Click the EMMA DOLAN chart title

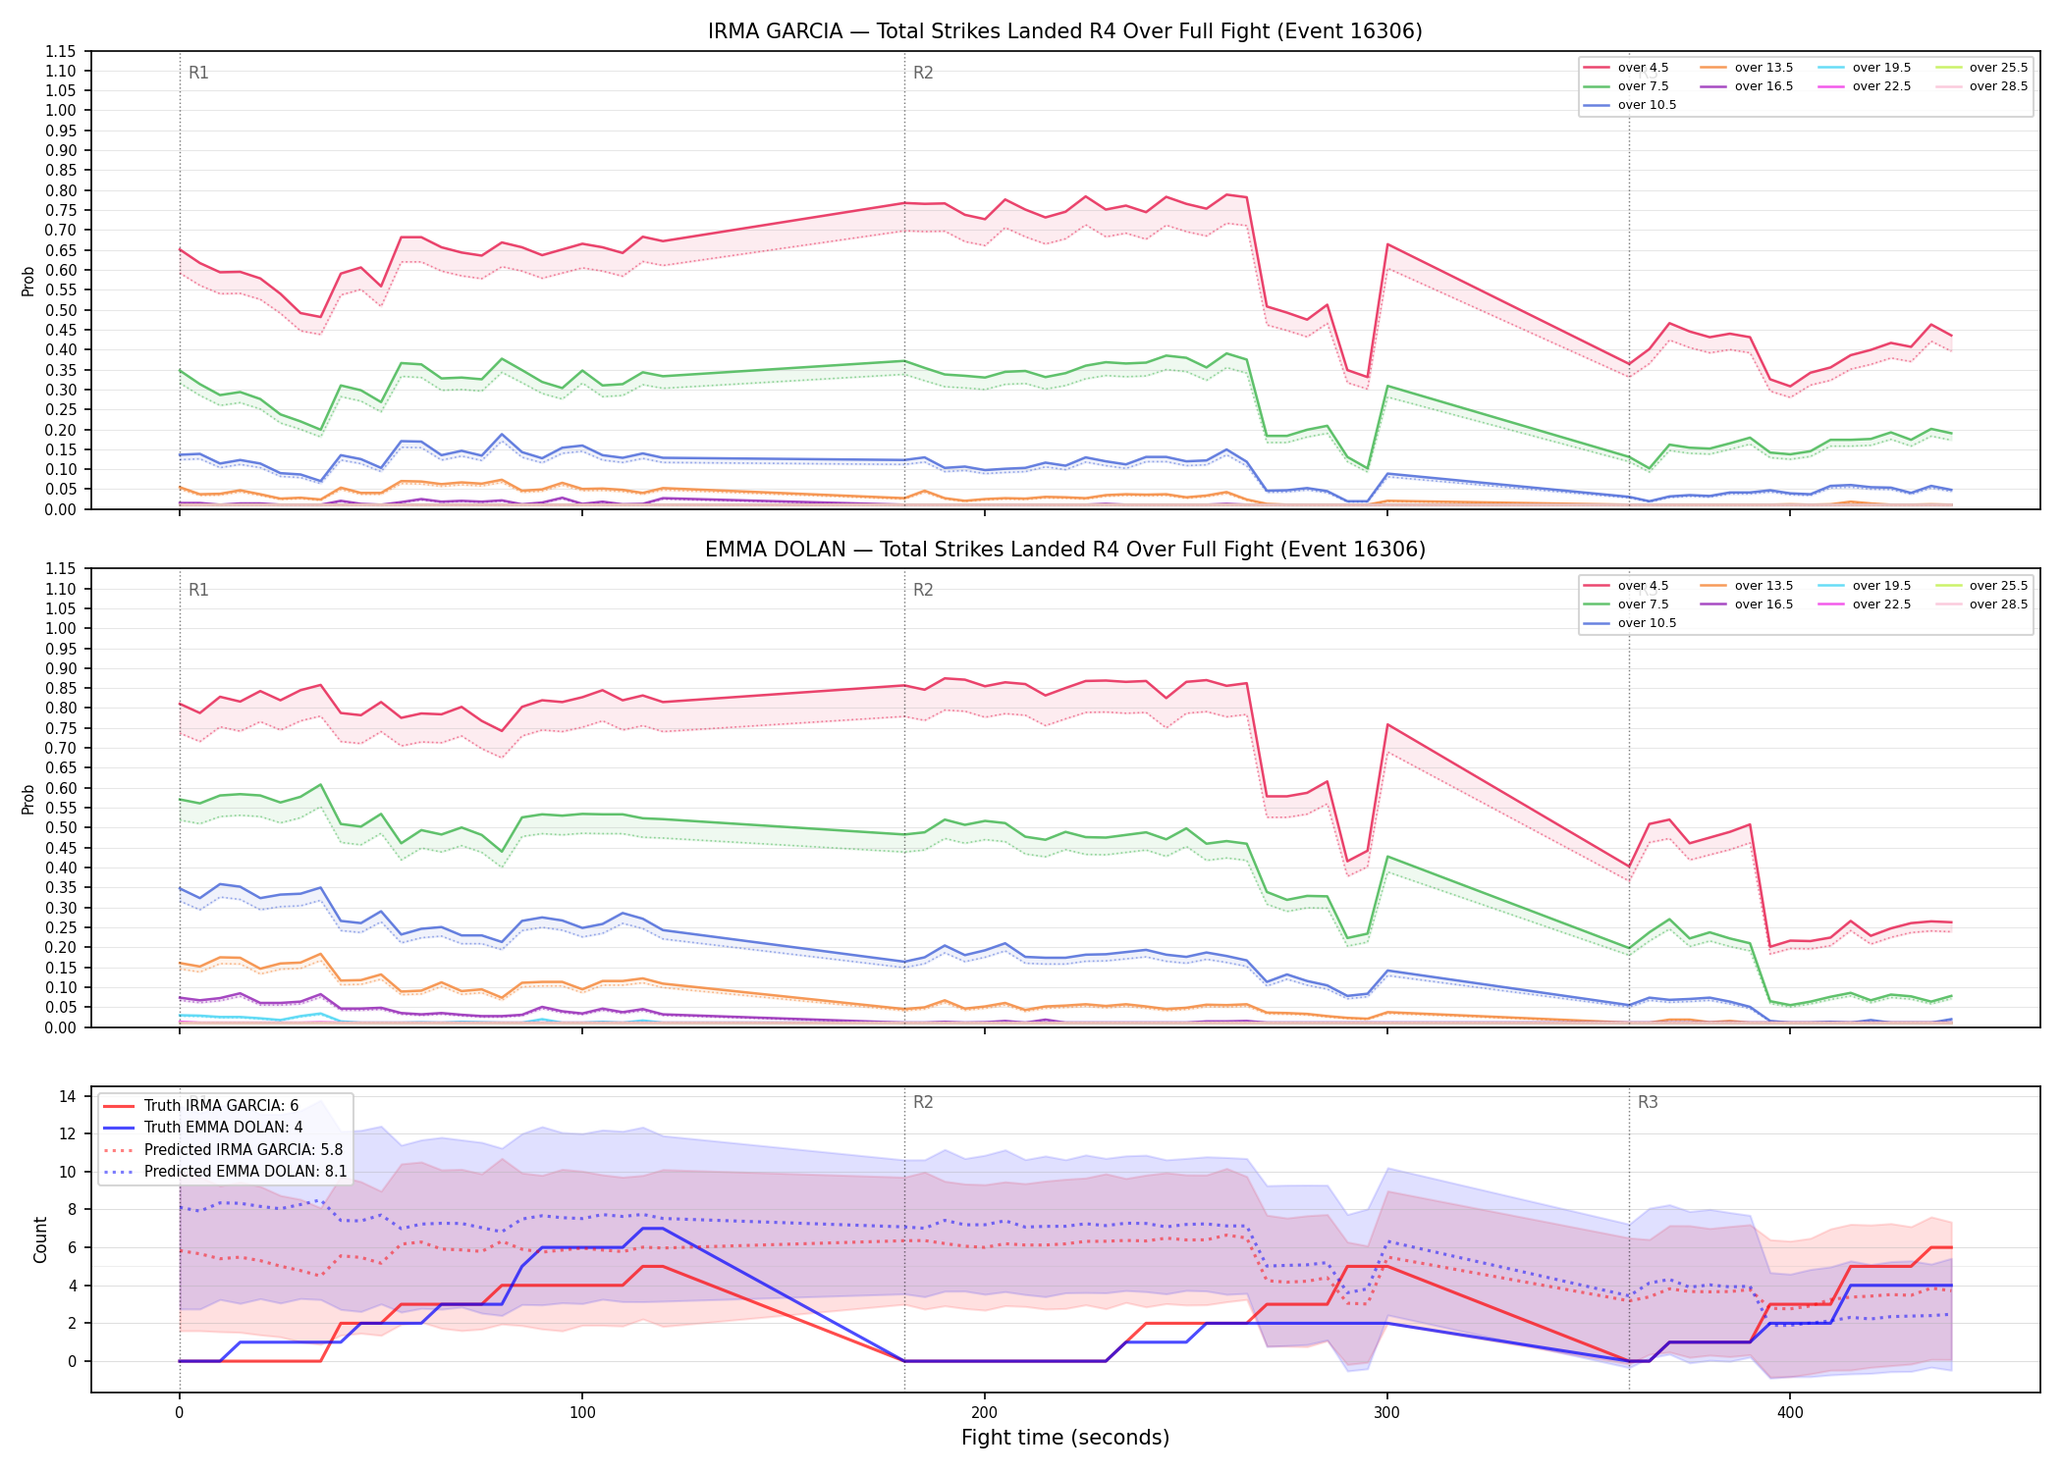tap(1064, 550)
